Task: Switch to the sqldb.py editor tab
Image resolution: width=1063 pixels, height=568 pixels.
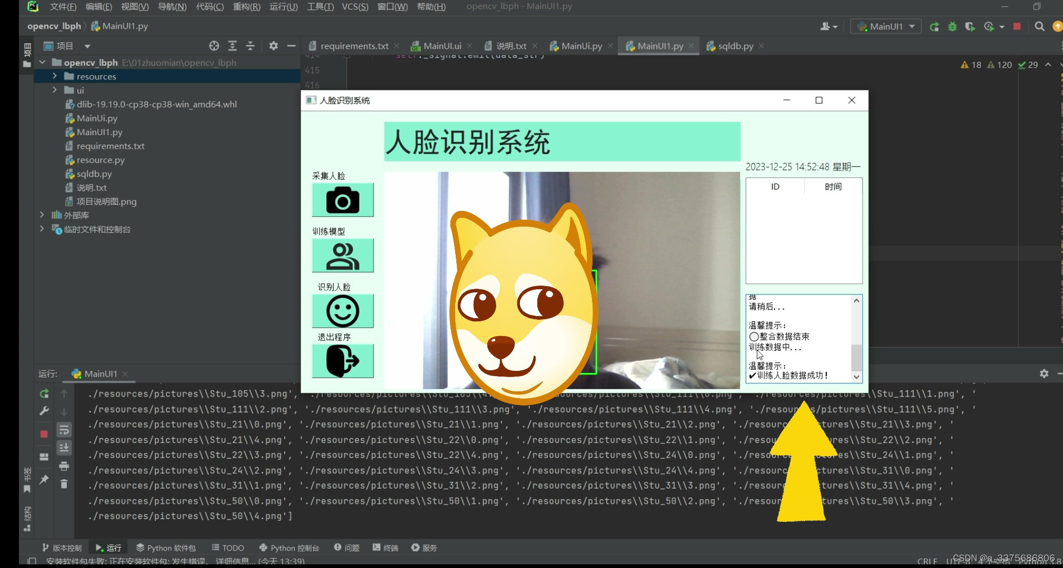Action: 735,46
